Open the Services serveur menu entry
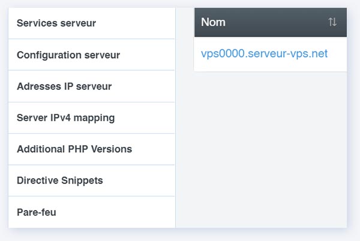 coord(56,23)
